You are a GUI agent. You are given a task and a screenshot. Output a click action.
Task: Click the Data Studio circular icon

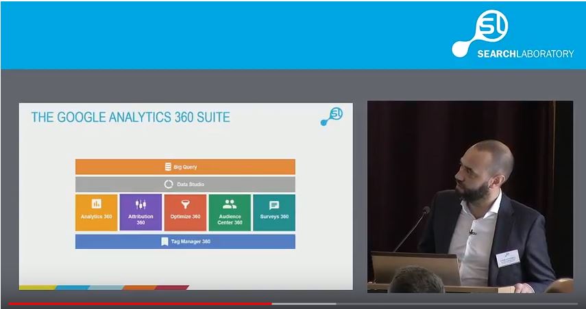click(169, 184)
